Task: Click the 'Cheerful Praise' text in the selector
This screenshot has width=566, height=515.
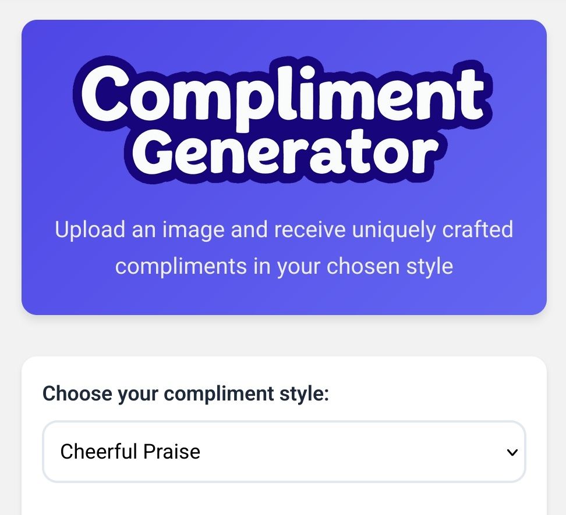Action: point(130,452)
